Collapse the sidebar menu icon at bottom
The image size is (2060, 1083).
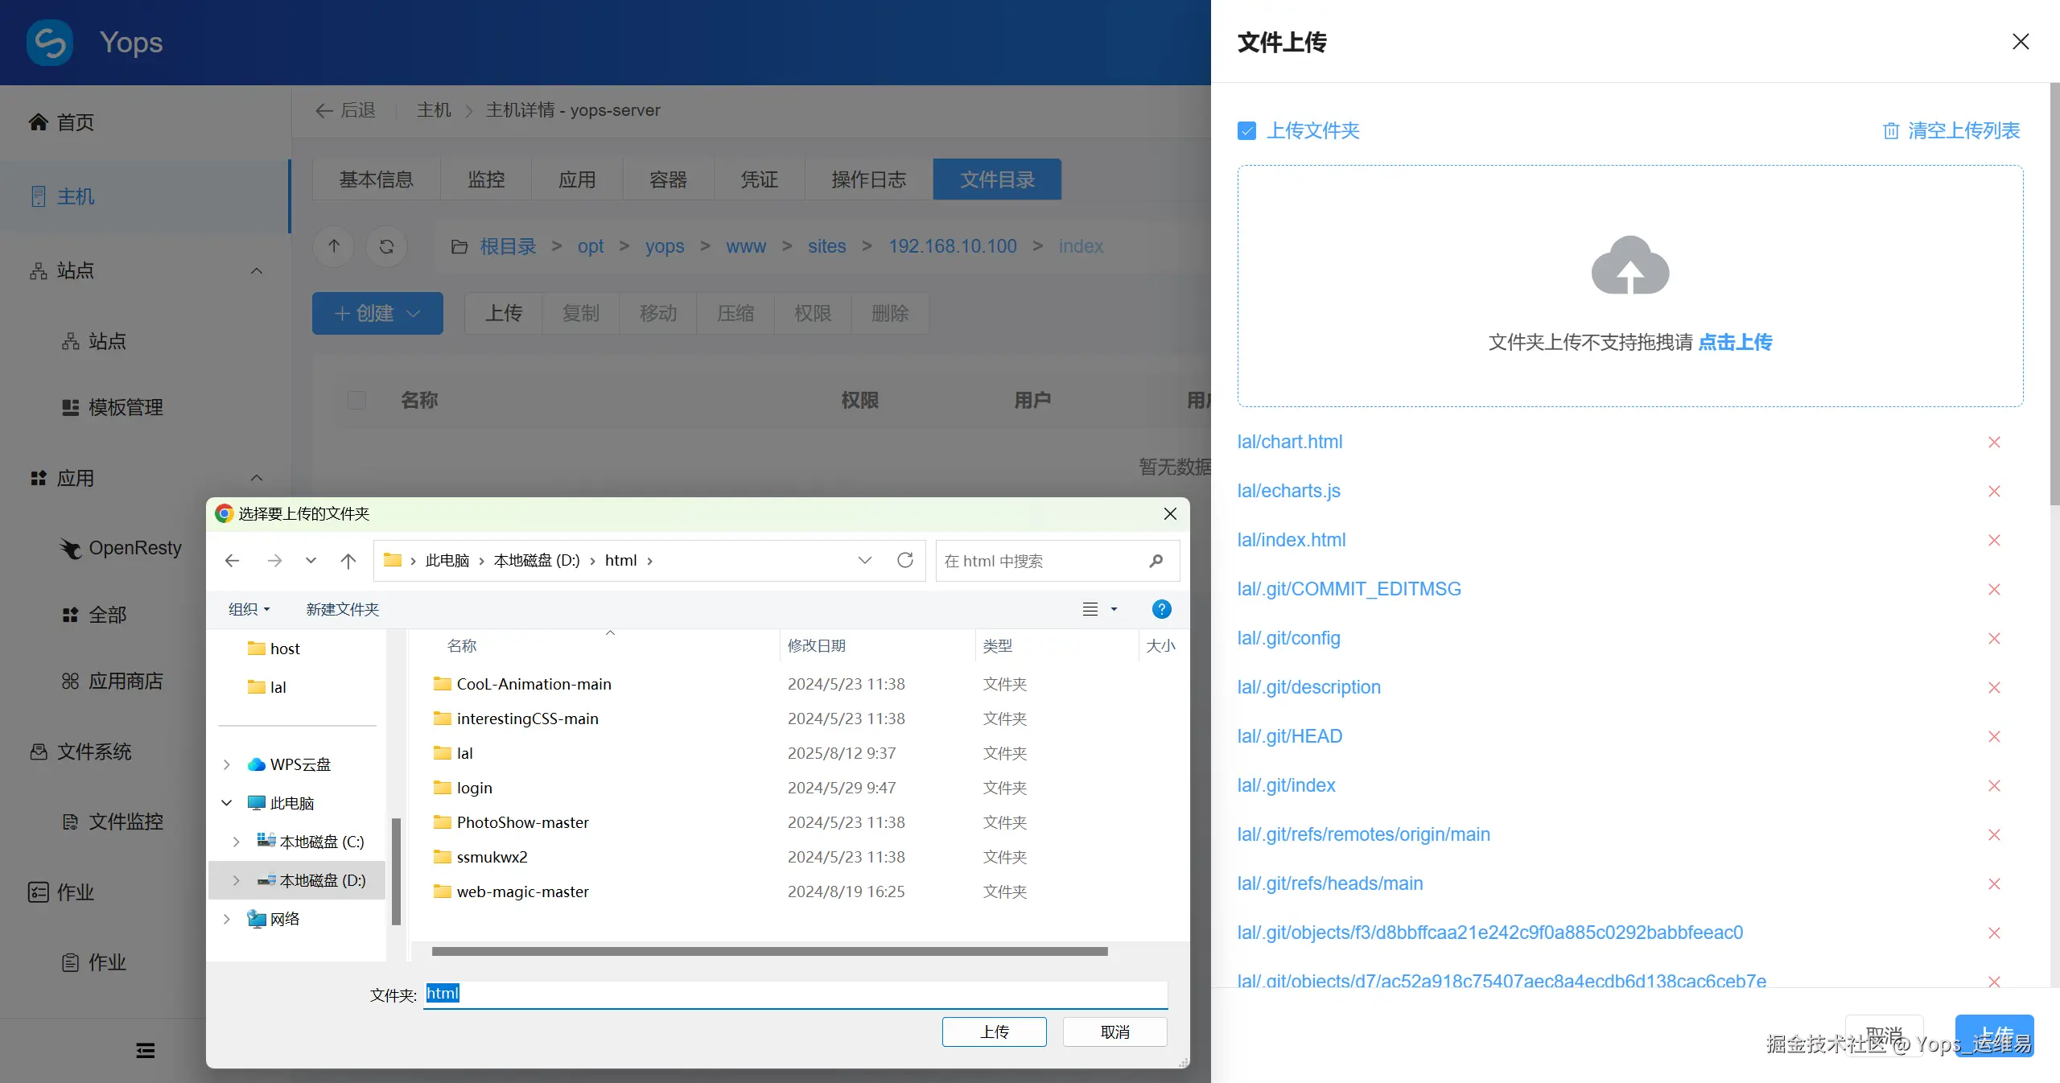coord(145,1050)
